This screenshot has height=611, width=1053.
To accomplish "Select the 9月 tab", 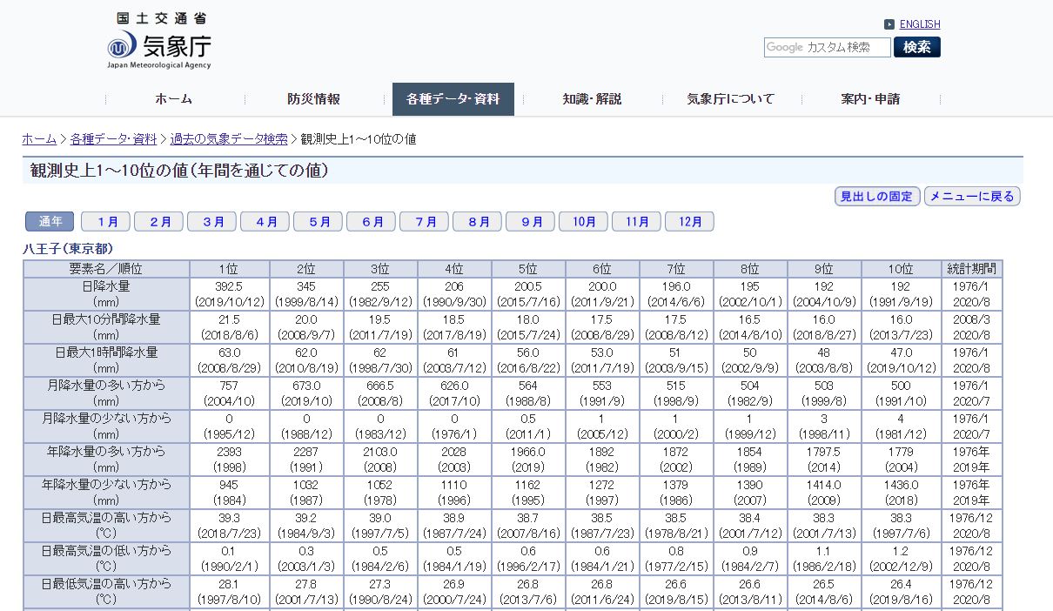I will coord(530,222).
